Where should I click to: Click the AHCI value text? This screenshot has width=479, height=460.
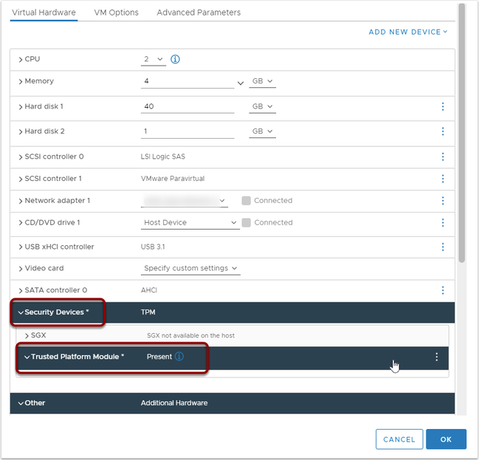[149, 290]
